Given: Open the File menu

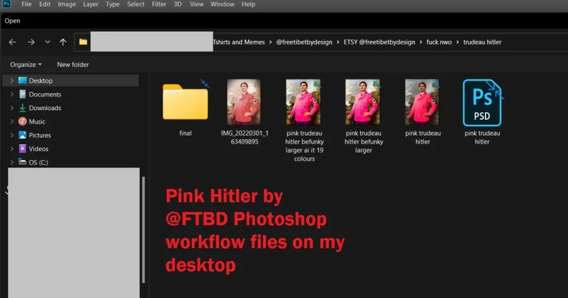Looking at the screenshot, I should pyautogui.click(x=27, y=4).
